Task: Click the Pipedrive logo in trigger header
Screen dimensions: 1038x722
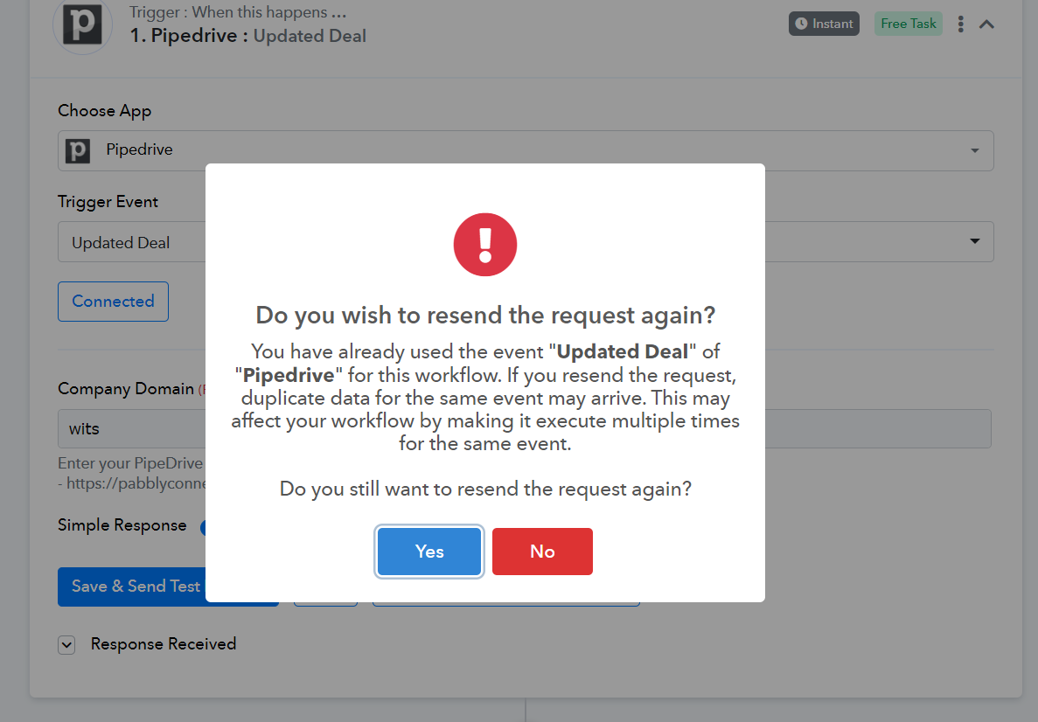Action: point(83,25)
